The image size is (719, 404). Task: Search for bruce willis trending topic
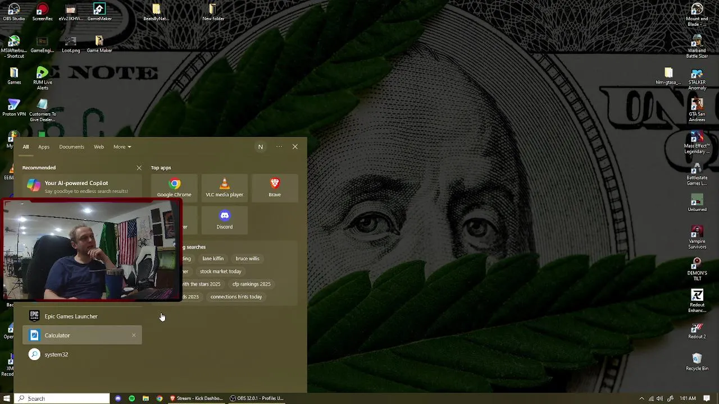tap(247, 259)
